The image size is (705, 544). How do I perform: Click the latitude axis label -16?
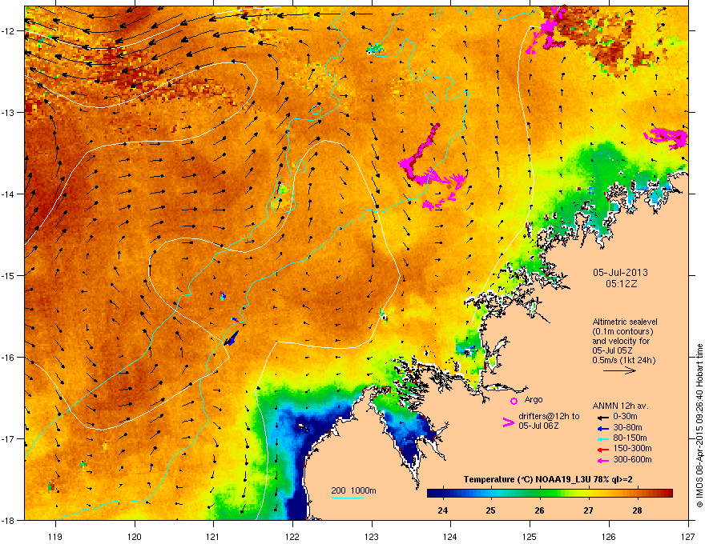pos(9,358)
